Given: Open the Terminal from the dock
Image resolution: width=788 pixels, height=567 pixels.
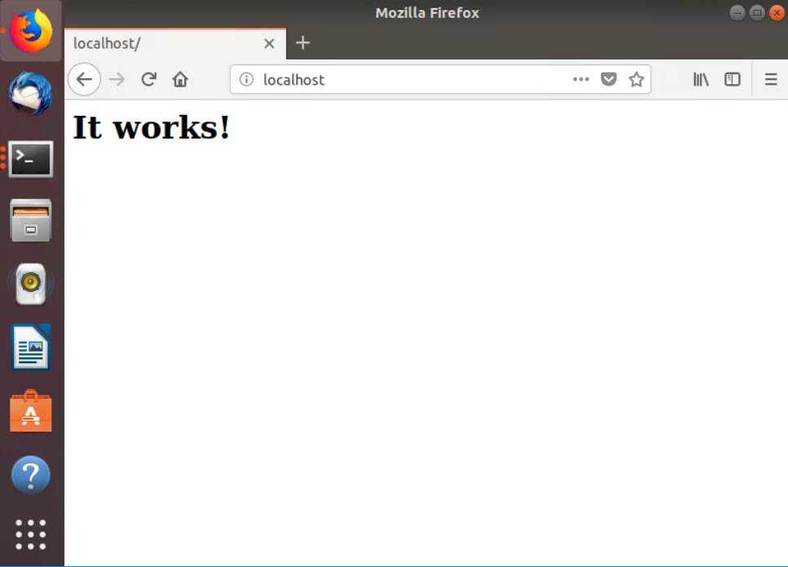Looking at the screenshot, I should [31, 159].
